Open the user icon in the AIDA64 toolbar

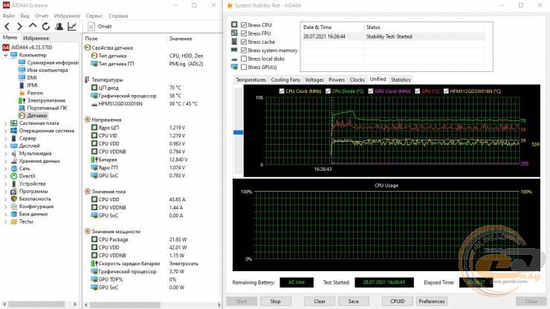(x=59, y=26)
